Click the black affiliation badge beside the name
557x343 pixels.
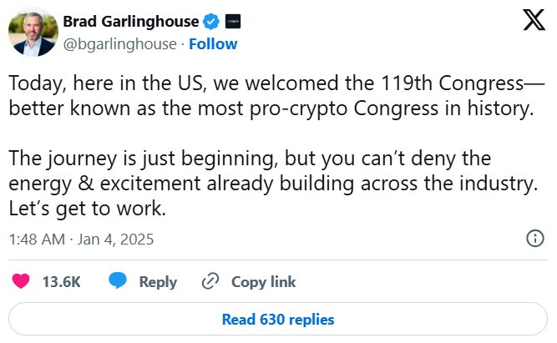point(234,22)
